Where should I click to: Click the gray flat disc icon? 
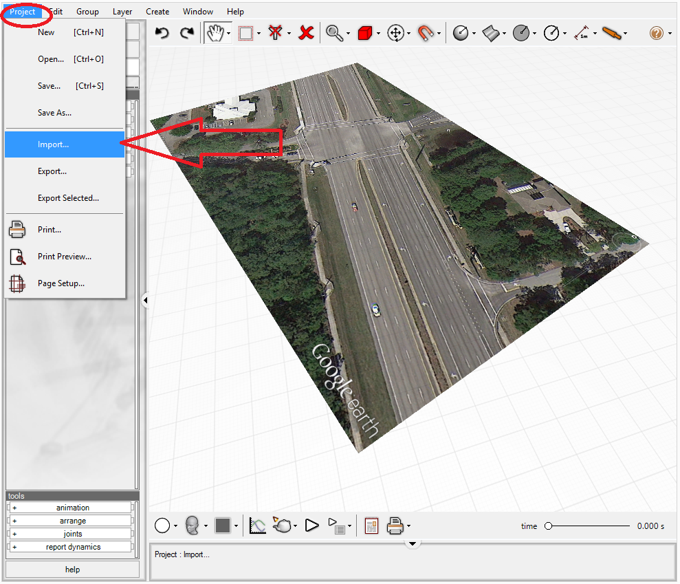521,33
